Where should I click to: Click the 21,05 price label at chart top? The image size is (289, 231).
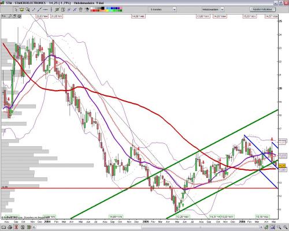coord(57,16)
